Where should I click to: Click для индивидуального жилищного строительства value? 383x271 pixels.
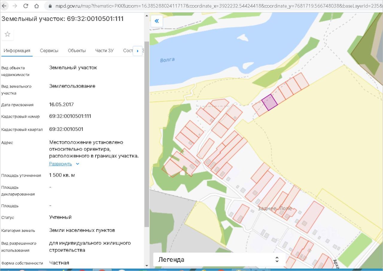coord(90,246)
